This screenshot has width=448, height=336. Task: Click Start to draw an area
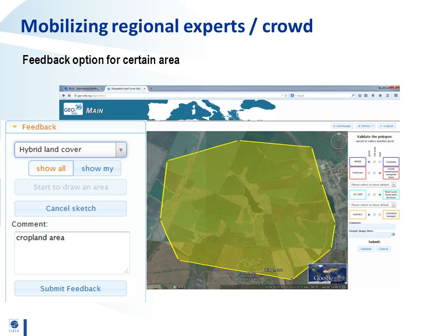pos(70,187)
